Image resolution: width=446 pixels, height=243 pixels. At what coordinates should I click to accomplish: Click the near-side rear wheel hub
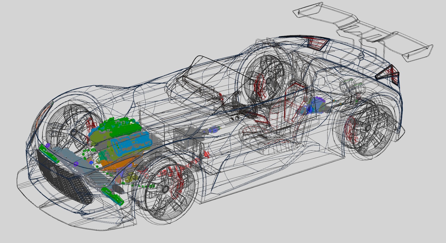pos(367,128)
